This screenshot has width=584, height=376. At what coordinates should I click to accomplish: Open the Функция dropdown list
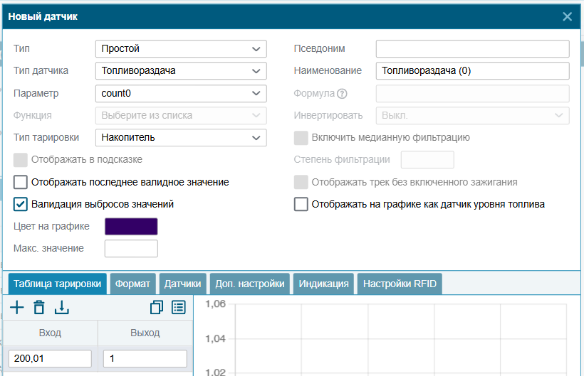(181, 116)
